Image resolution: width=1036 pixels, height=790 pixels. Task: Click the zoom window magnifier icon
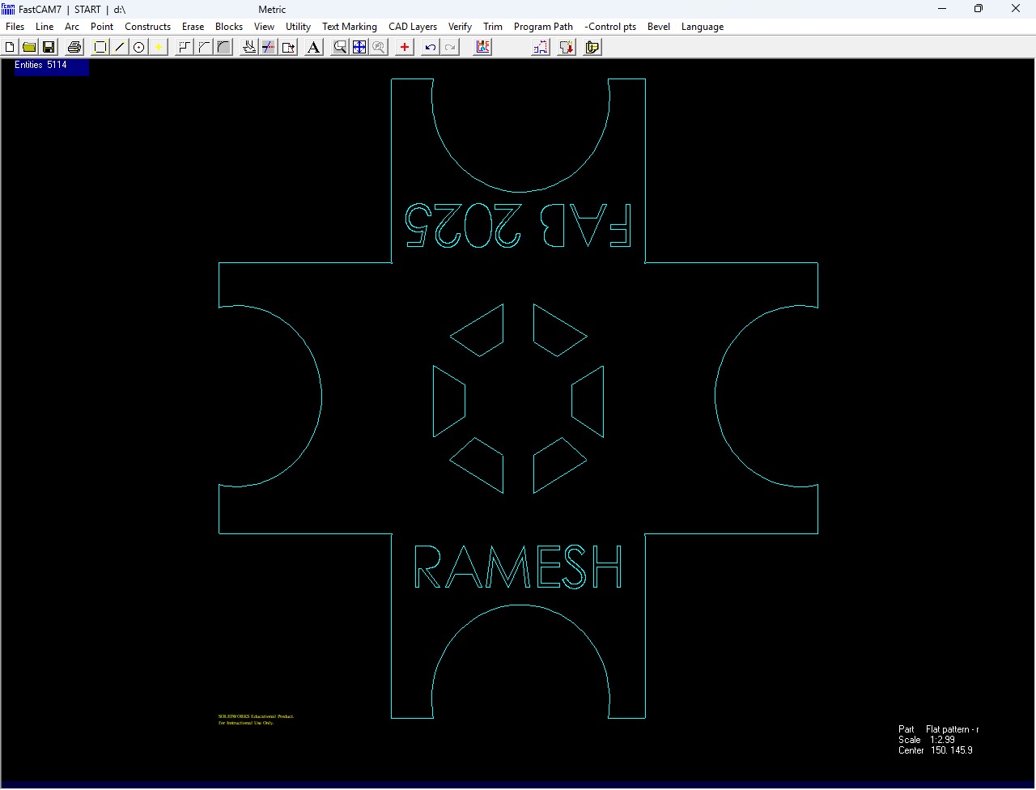(x=340, y=47)
